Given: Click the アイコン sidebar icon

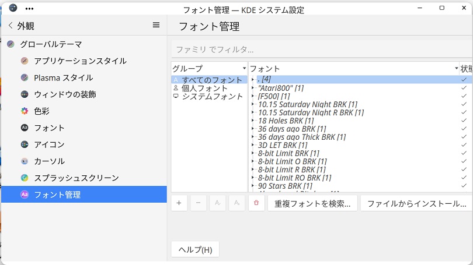Looking at the screenshot, I should [25, 144].
